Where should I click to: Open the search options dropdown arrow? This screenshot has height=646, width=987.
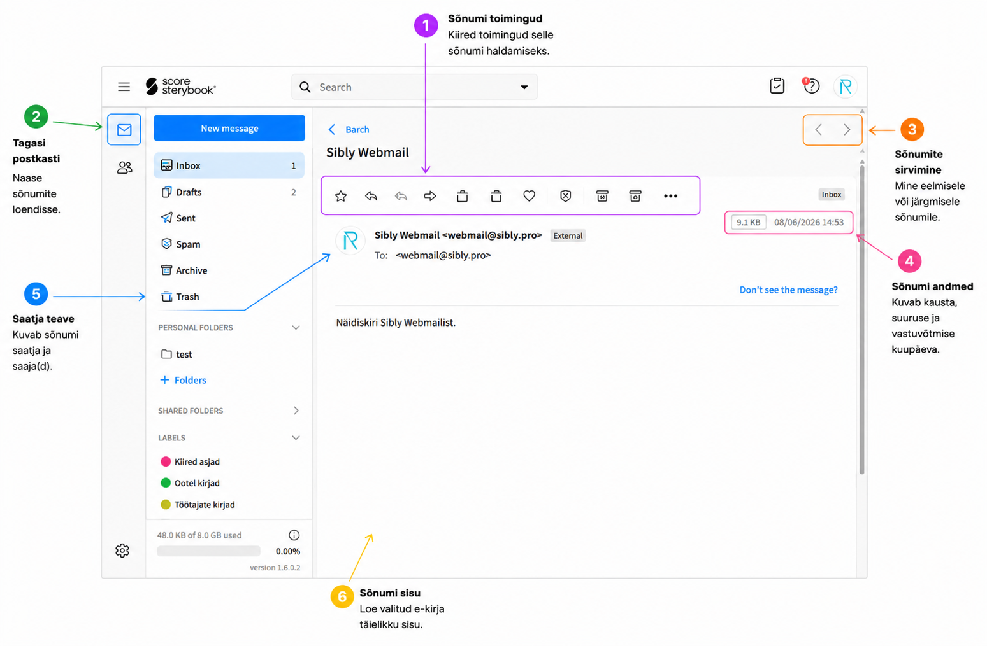(524, 87)
